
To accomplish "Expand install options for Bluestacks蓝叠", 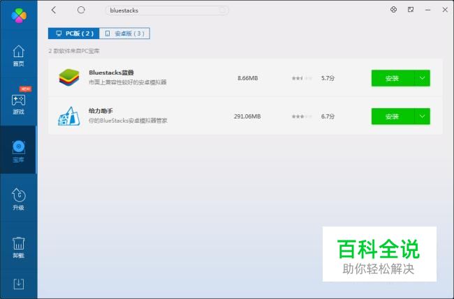I will (x=423, y=78).
